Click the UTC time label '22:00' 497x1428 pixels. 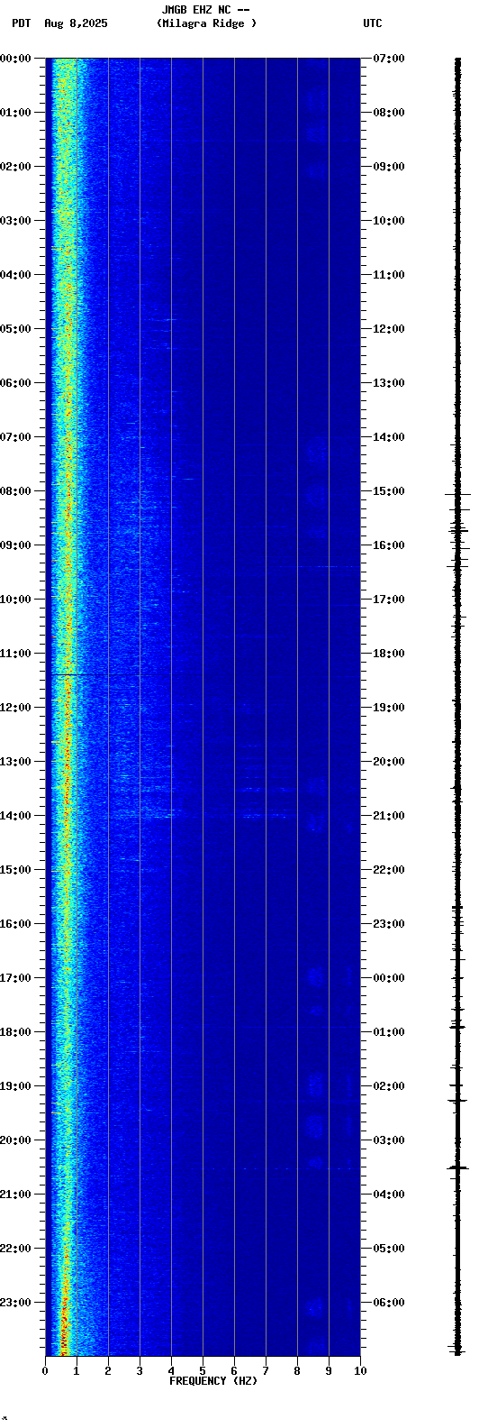click(389, 870)
